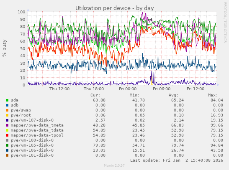Click the mapper/pve-data-tpool red swatch

7,135
